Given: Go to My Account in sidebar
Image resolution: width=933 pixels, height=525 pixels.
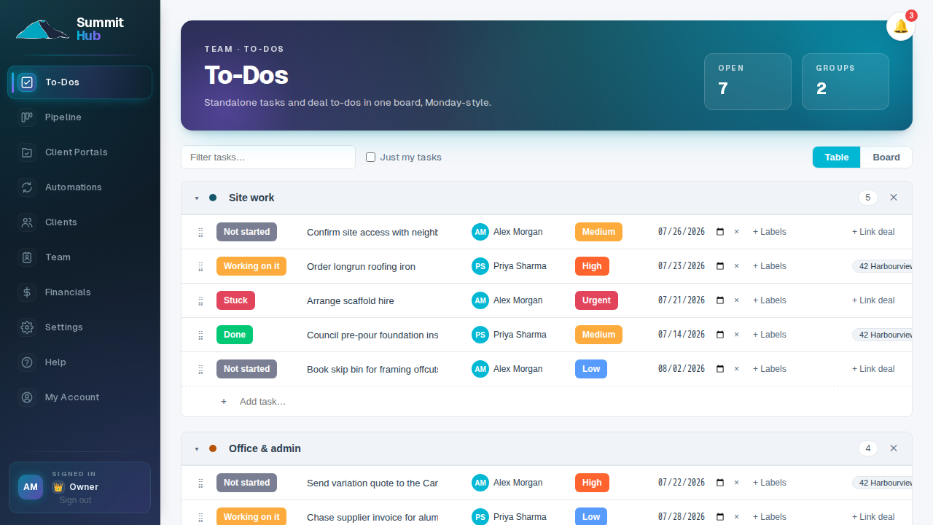Looking at the screenshot, I should [x=80, y=397].
